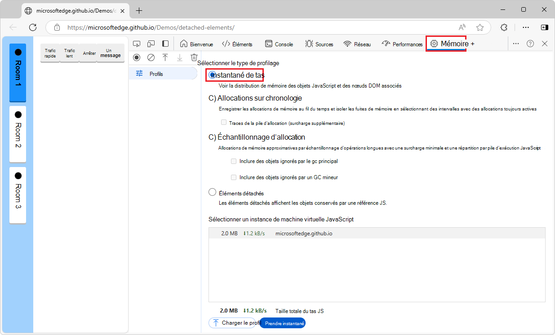Image resolution: width=555 pixels, height=335 pixels.
Task: Open browser Settings and more menu
Action: [x=526, y=27]
